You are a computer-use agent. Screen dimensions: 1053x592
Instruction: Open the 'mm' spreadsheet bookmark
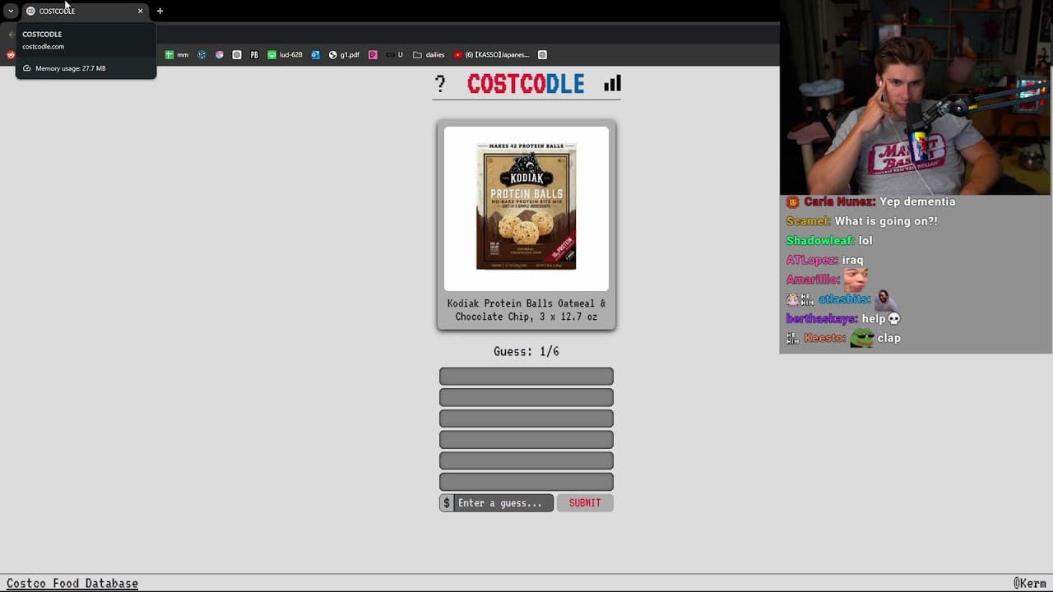point(177,55)
